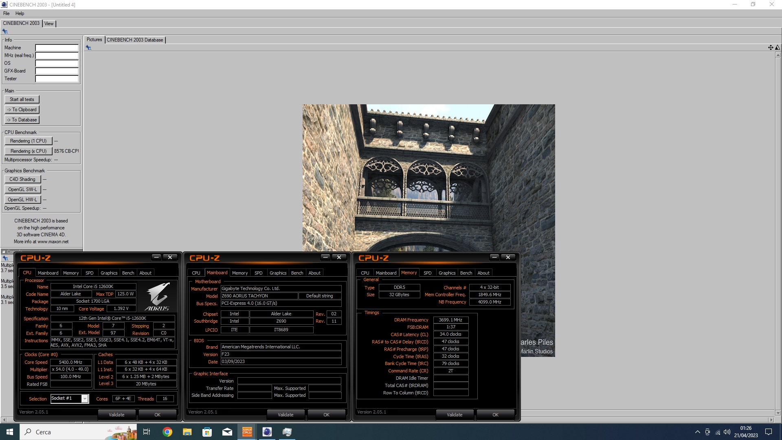Run Rendering (x CPU) benchmark

click(29, 151)
